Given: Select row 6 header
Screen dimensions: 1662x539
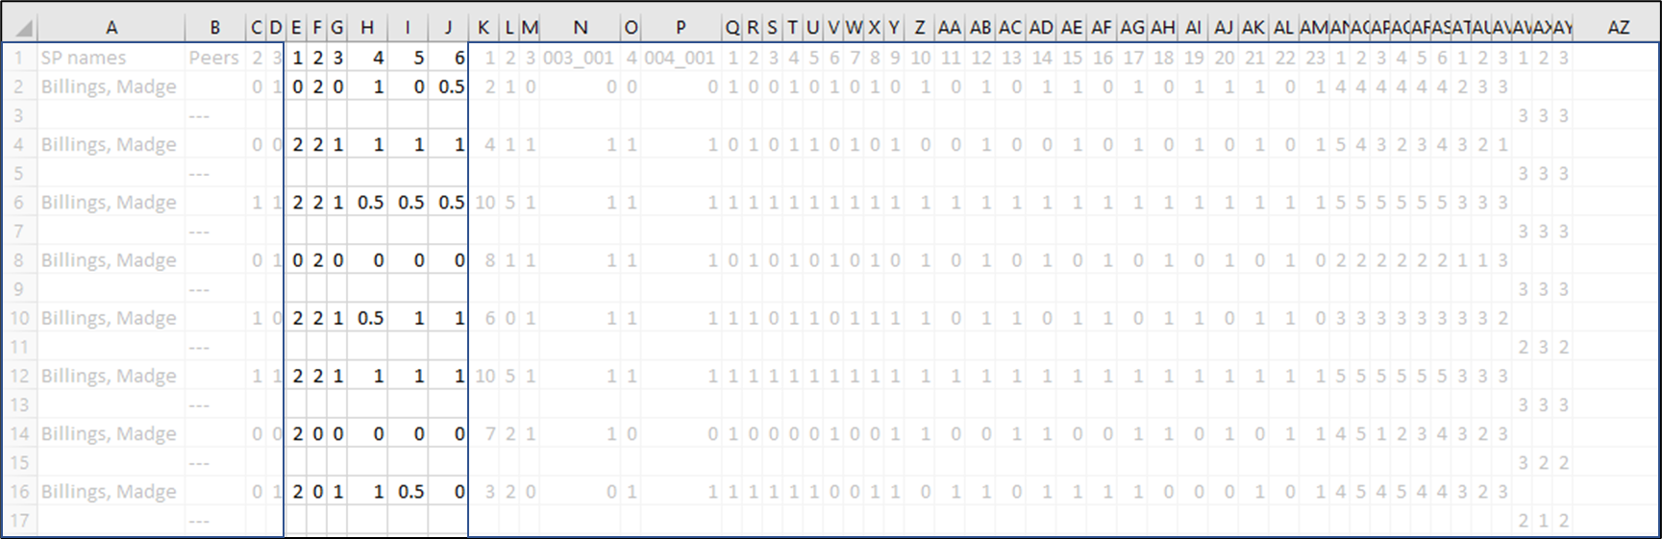Looking at the screenshot, I should (19, 202).
